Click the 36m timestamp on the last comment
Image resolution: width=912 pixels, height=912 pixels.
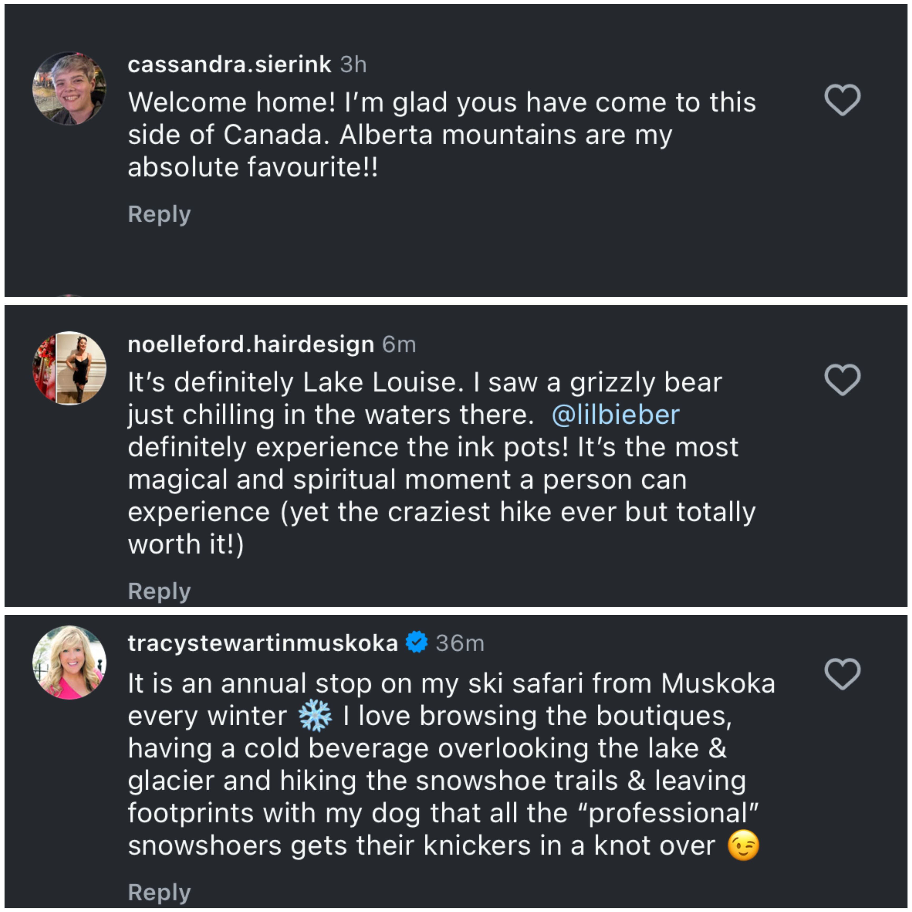[460, 643]
